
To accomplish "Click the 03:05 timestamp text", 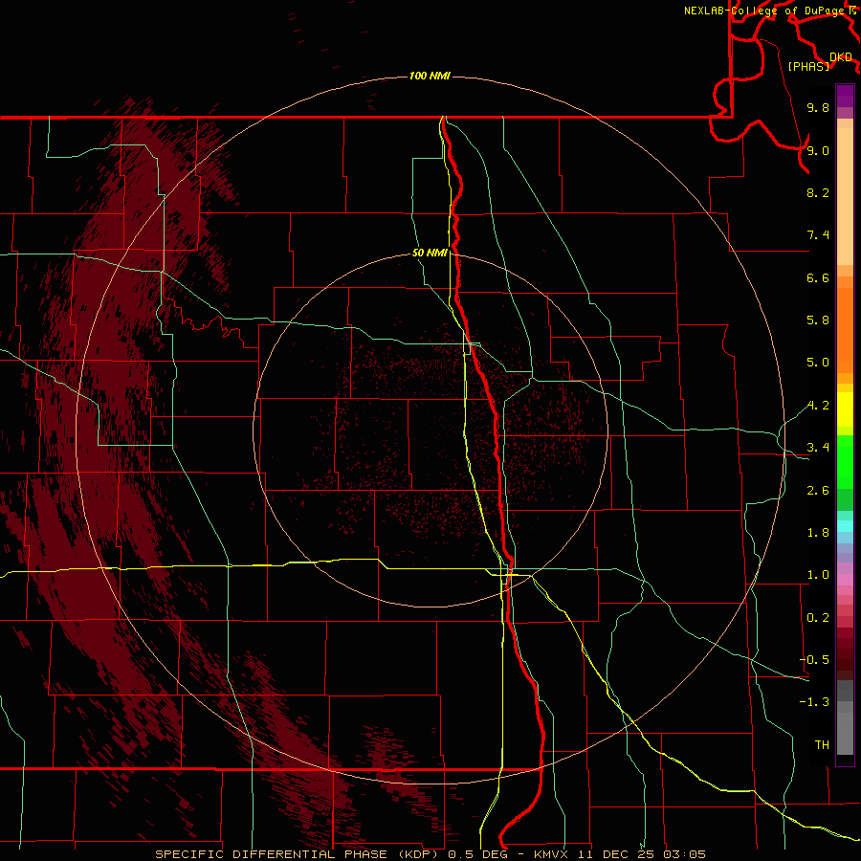I will coord(684,854).
